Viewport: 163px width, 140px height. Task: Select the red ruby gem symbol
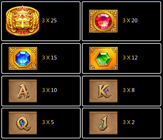pos(103,21)
